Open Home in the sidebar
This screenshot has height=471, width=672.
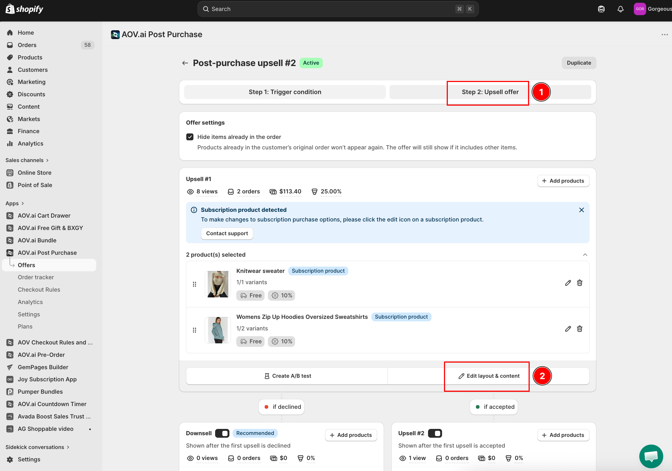(49, 32)
